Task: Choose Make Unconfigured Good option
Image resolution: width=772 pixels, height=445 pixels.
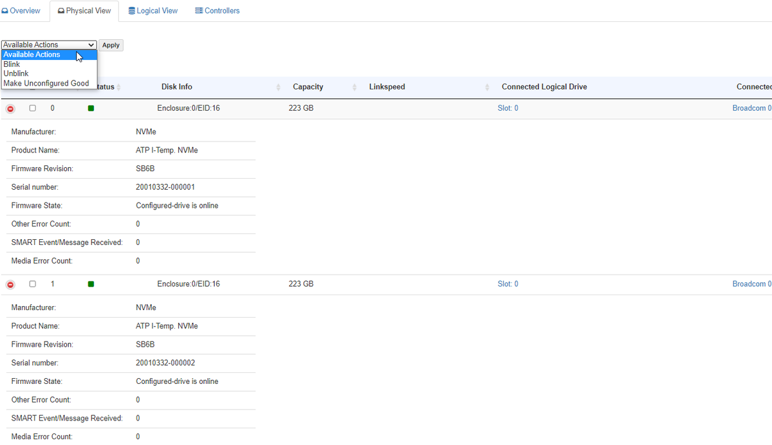Action: 49,83
